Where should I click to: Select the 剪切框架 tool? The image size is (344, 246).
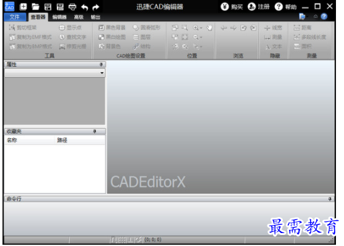click(23, 28)
